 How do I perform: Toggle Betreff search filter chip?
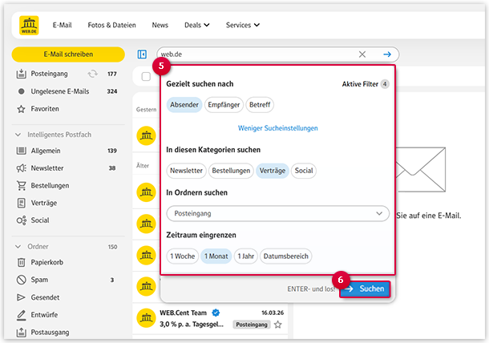pos(260,105)
